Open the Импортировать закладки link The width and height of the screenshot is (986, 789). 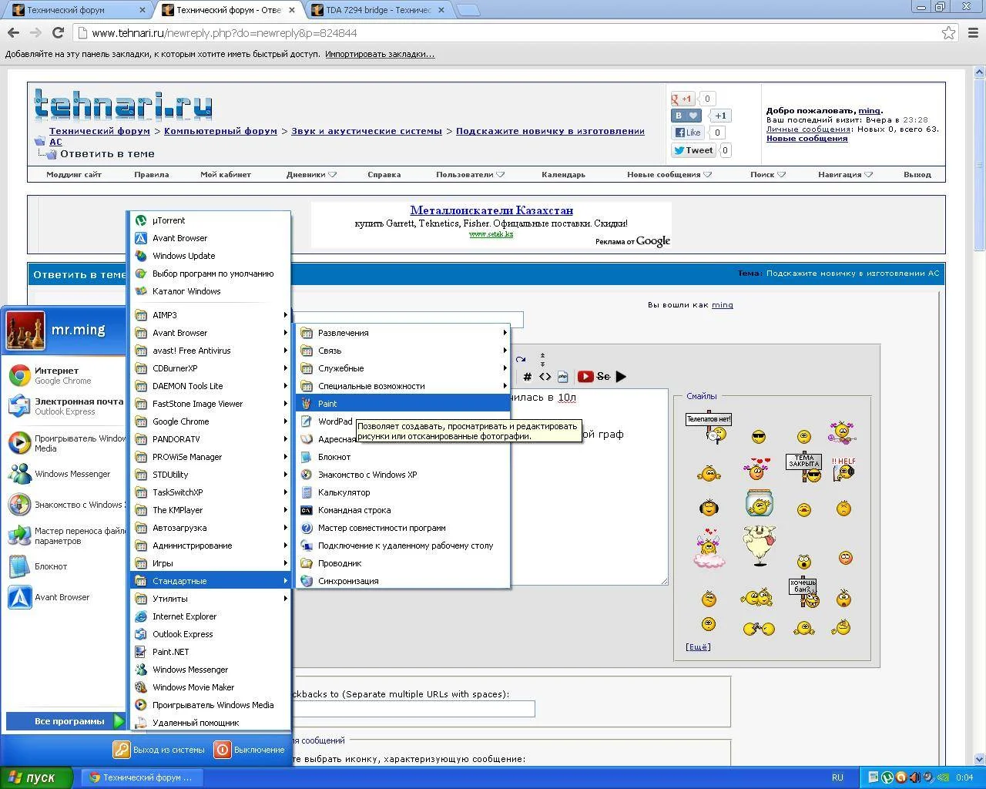(379, 54)
